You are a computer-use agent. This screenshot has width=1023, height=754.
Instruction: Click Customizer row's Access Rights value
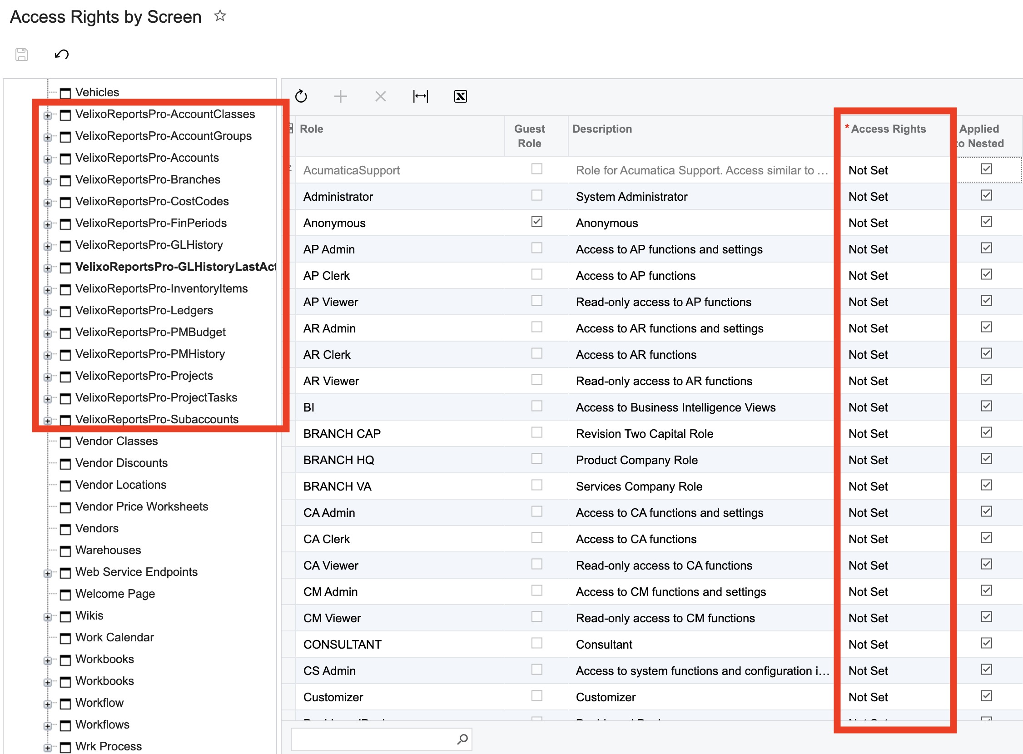pyautogui.click(x=868, y=697)
